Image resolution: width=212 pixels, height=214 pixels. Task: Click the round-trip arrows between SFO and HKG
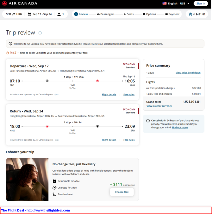(x=14, y=14)
